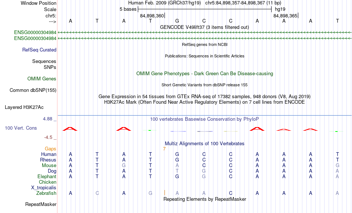Click the 84,898,365 coordinate marker
Image resolution: width=352 pixels, height=213 pixels.
pos(285,16)
